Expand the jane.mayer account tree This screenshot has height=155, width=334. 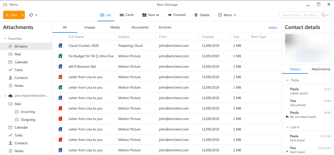coord(5,96)
